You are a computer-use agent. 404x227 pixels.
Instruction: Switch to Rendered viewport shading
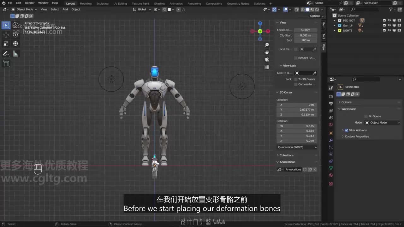click(x=318, y=9)
